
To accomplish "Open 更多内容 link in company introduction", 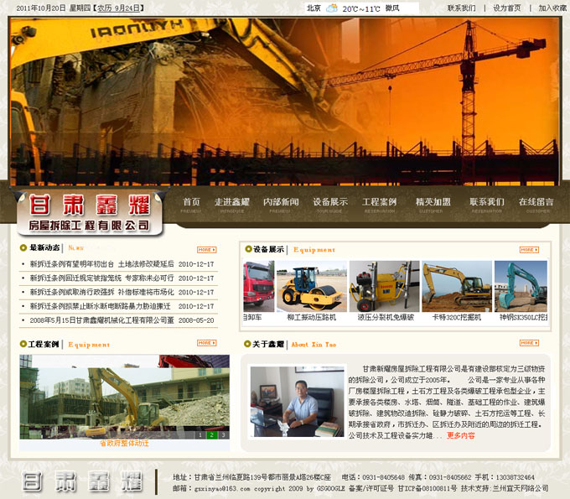I will [x=460, y=435].
